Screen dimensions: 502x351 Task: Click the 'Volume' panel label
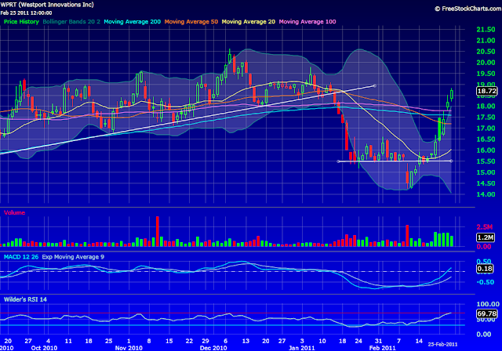(x=14, y=212)
